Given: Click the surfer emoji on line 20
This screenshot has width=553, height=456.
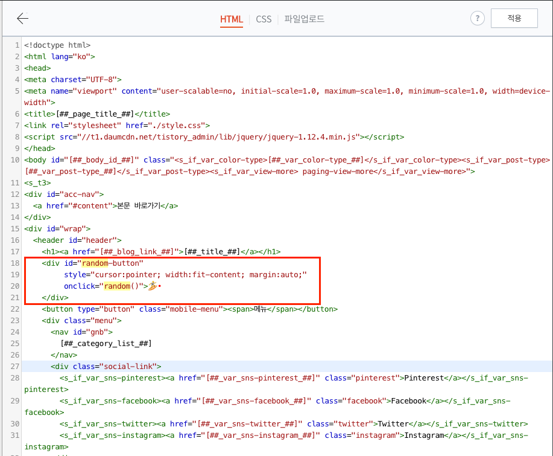Looking at the screenshot, I should pos(153,286).
